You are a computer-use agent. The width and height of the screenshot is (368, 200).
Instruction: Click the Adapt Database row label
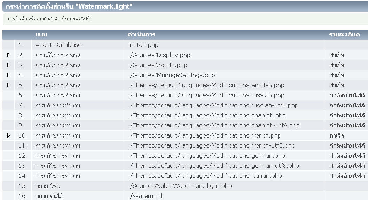pos(58,45)
